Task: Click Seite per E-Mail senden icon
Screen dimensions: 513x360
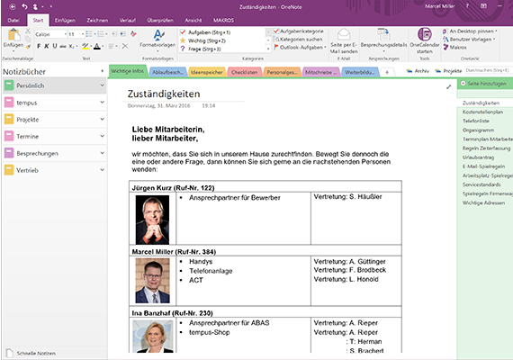Action: (x=344, y=34)
